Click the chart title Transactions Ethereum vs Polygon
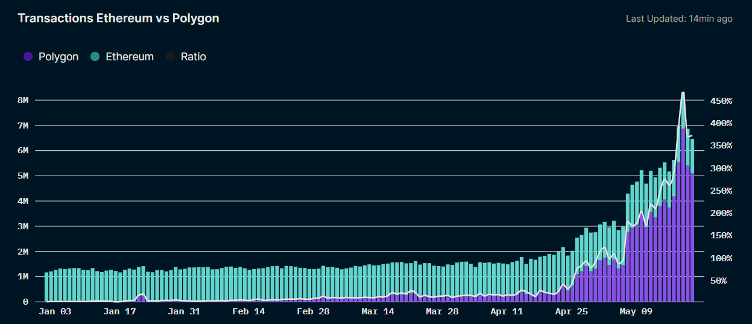 [119, 19]
